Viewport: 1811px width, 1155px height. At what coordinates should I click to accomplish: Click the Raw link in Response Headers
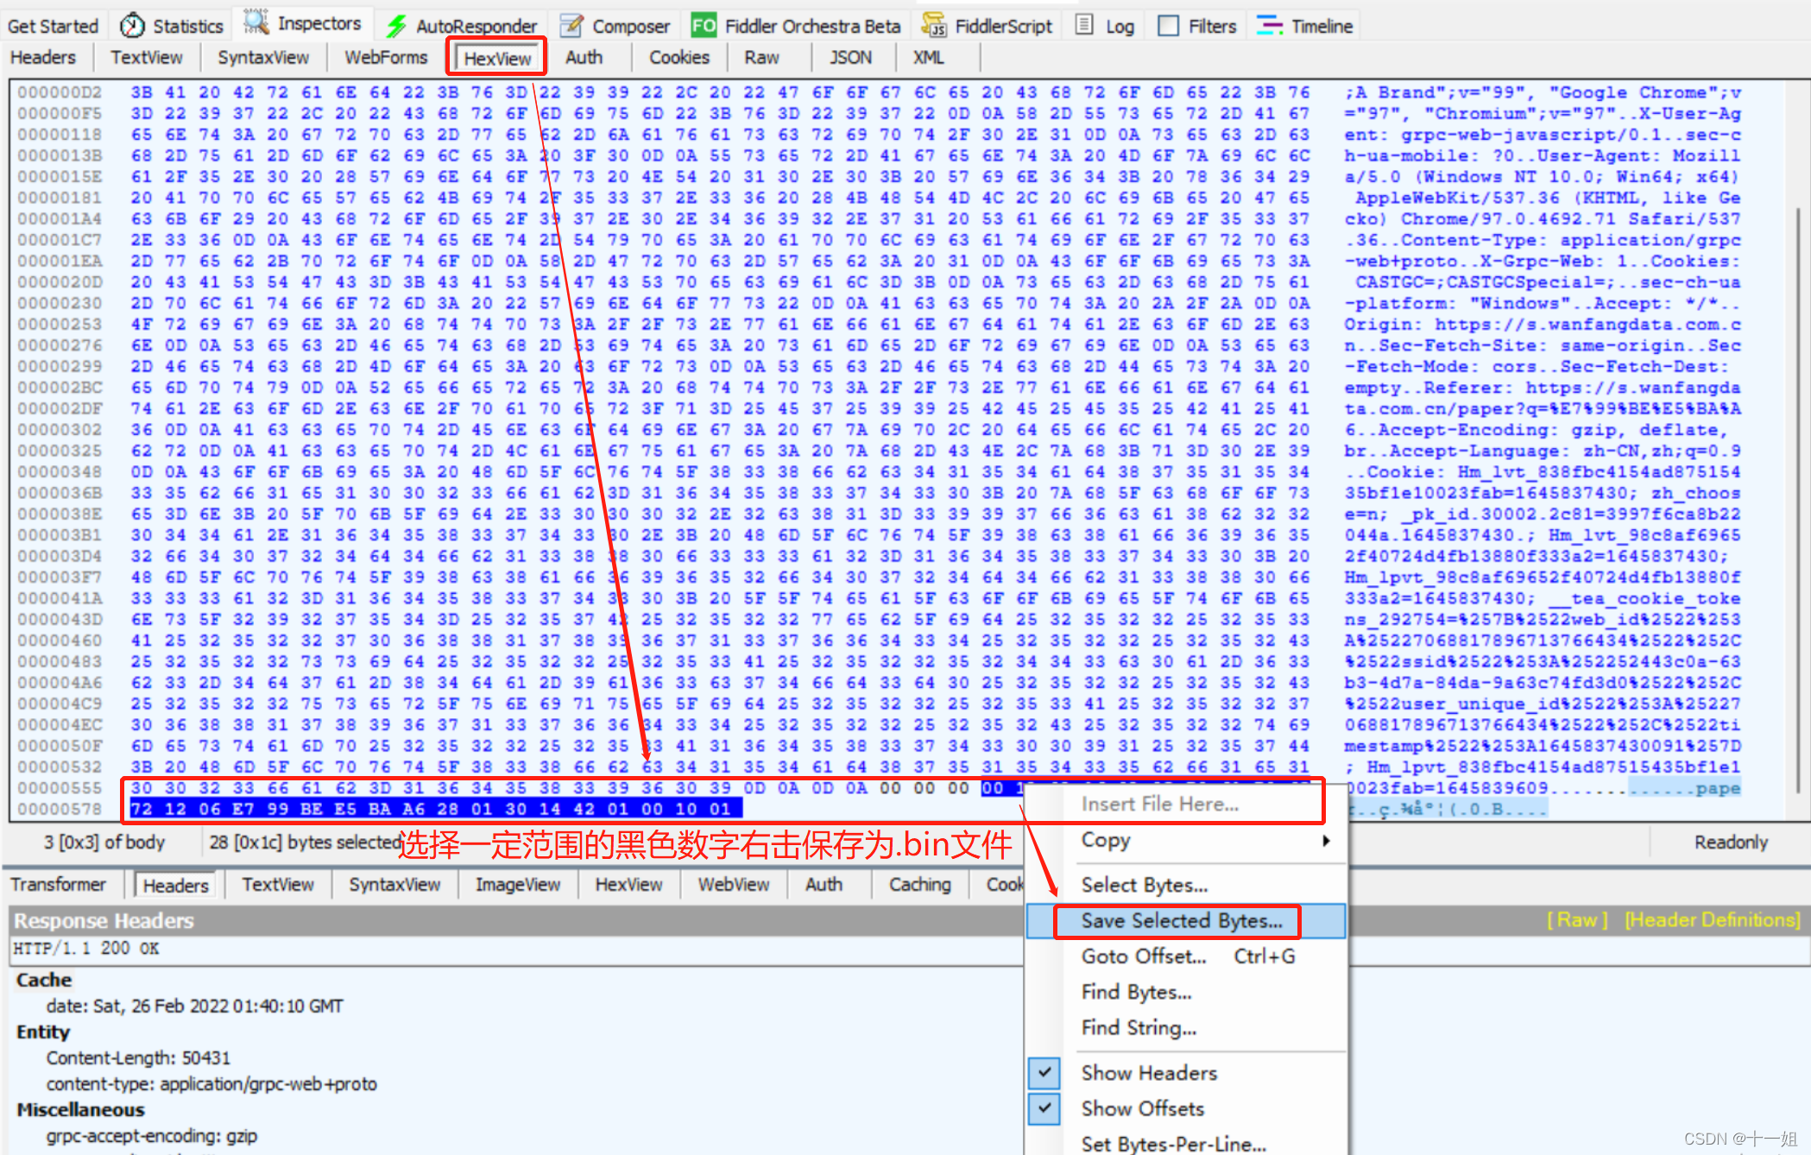click(x=1577, y=920)
